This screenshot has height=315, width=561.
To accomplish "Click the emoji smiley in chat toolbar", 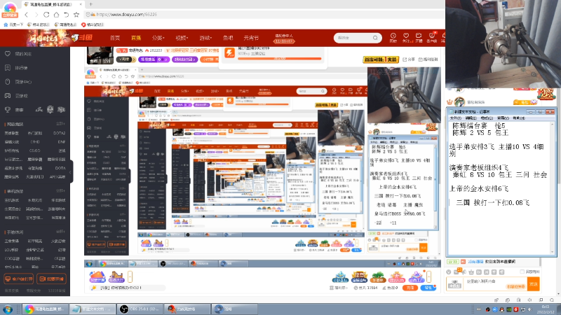I will click(449, 272).
